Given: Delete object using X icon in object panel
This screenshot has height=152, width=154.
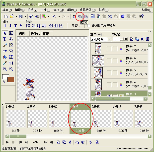Looking at the screenshot, I should 142,39.
